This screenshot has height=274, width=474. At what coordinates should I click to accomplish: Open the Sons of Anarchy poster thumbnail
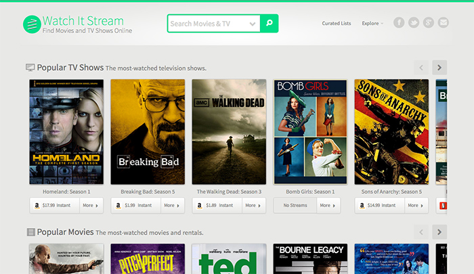391,132
